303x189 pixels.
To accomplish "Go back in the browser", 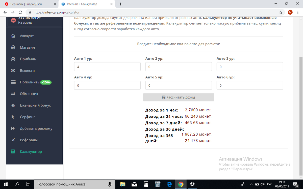I will click(x=5, y=12).
